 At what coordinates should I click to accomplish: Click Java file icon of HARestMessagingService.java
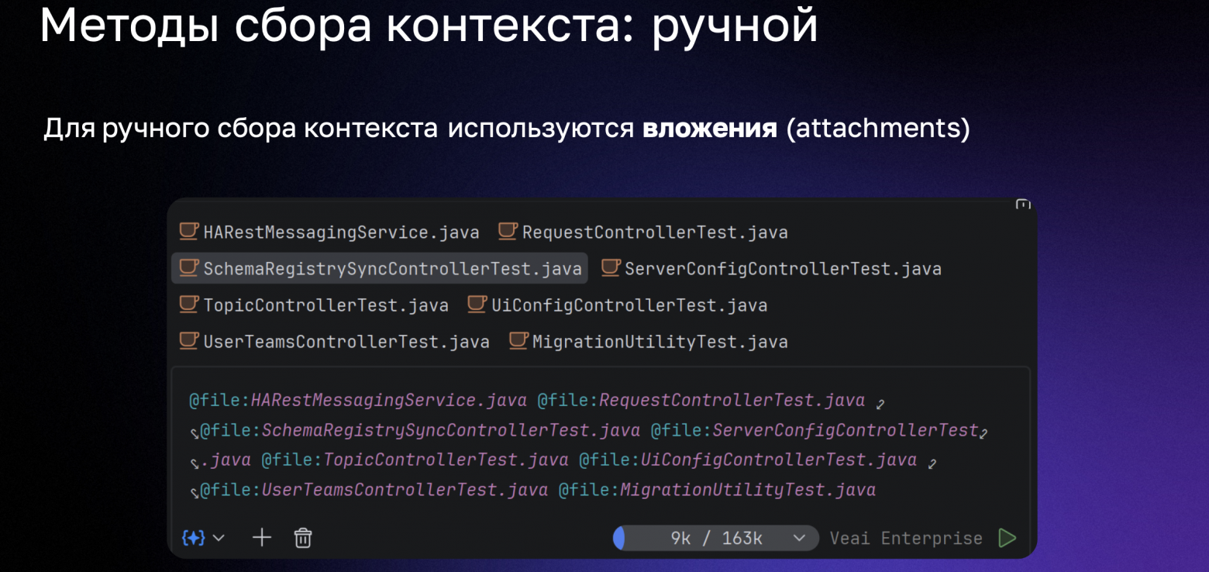(x=188, y=231)
